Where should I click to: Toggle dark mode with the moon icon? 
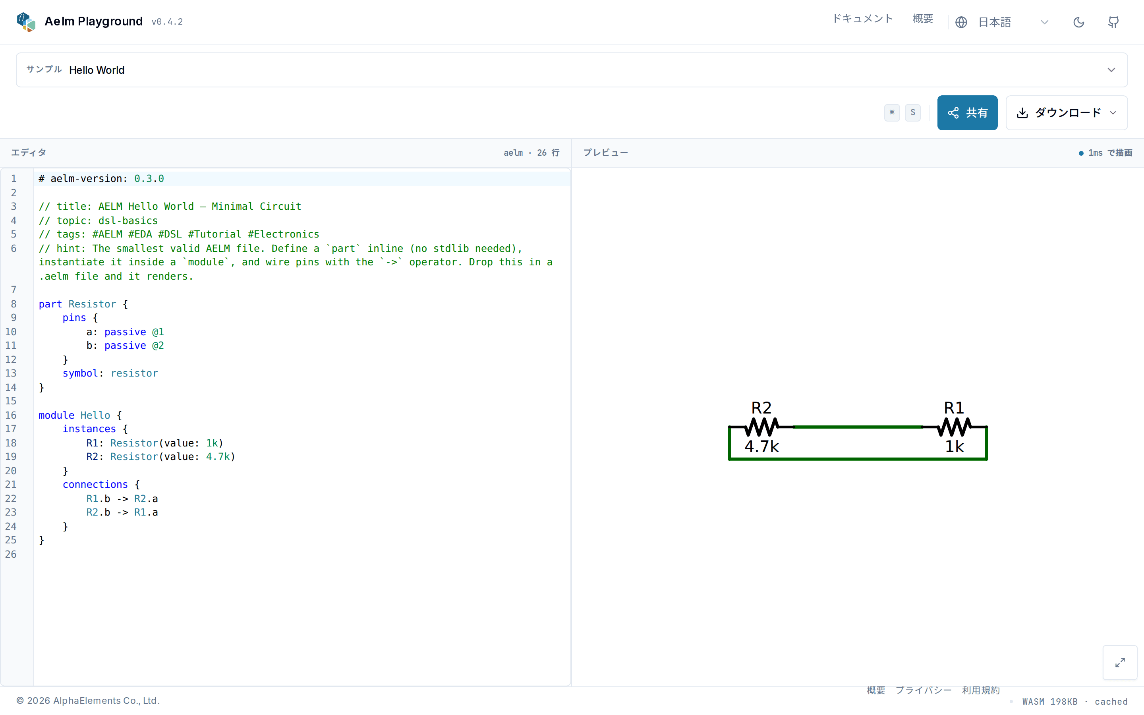[x=1079, y=22]
